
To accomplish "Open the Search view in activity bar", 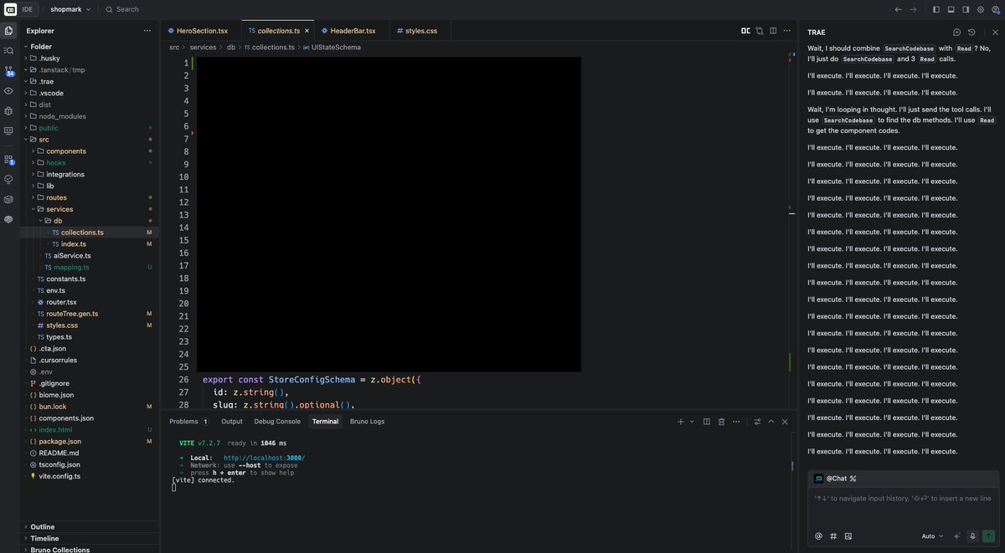I will (x=9, y=50).
